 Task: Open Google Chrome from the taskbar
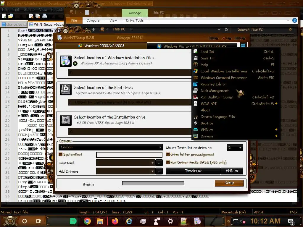87,221
